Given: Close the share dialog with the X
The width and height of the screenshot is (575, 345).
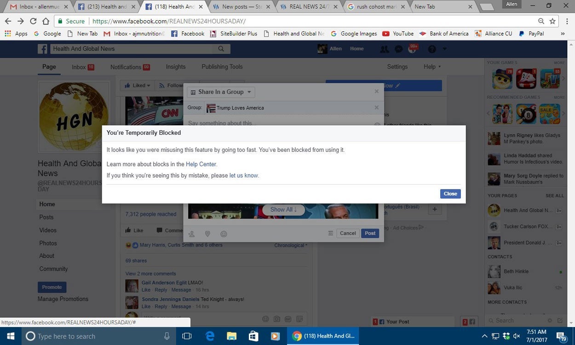Looking at the screenshot, I should tap(376, 92).
